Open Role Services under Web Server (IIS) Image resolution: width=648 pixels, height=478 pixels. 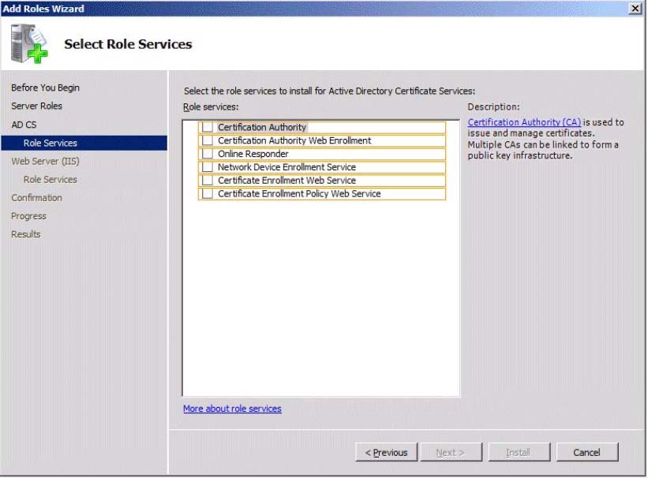50,179
